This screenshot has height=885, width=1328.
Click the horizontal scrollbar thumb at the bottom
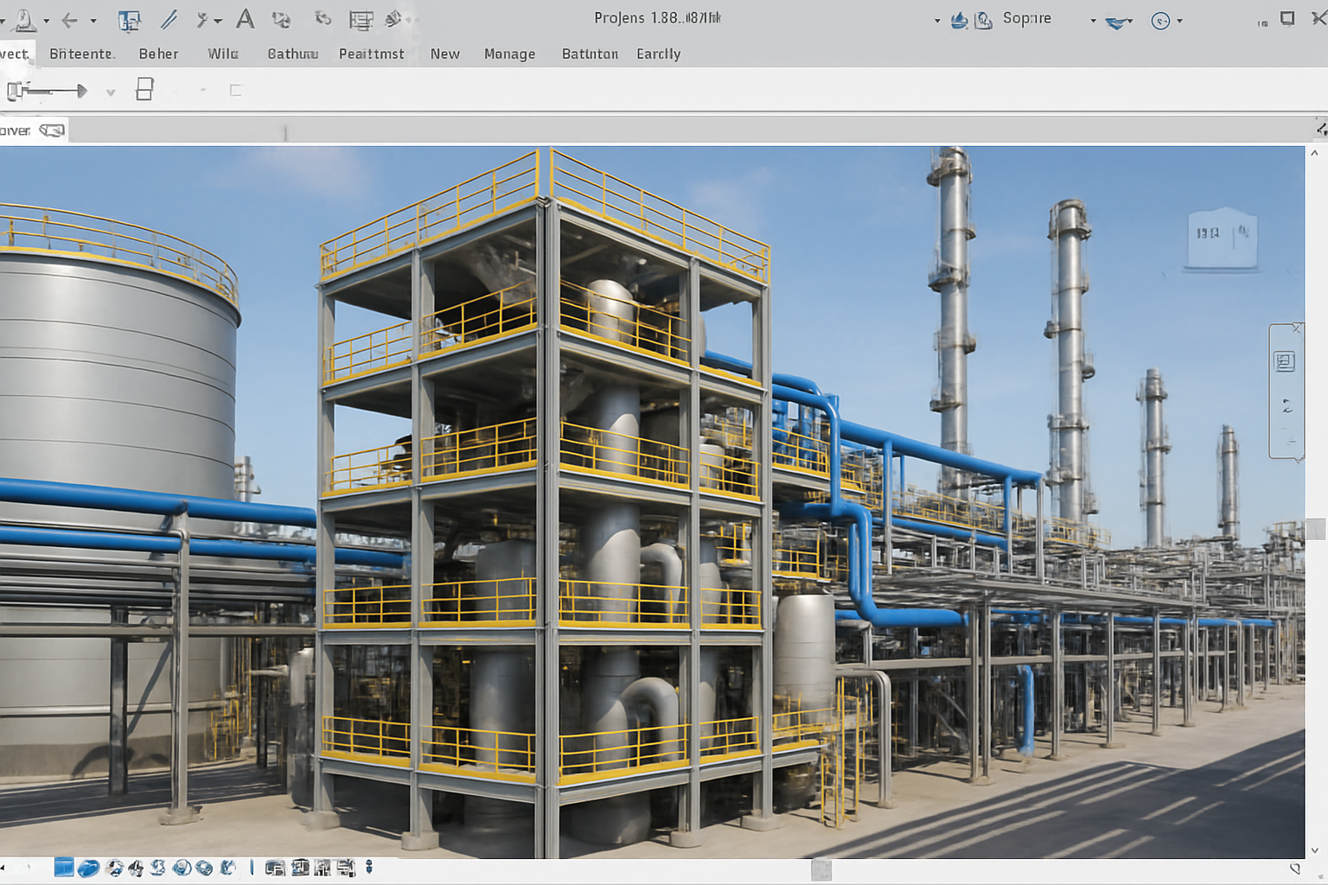[821, 869]
